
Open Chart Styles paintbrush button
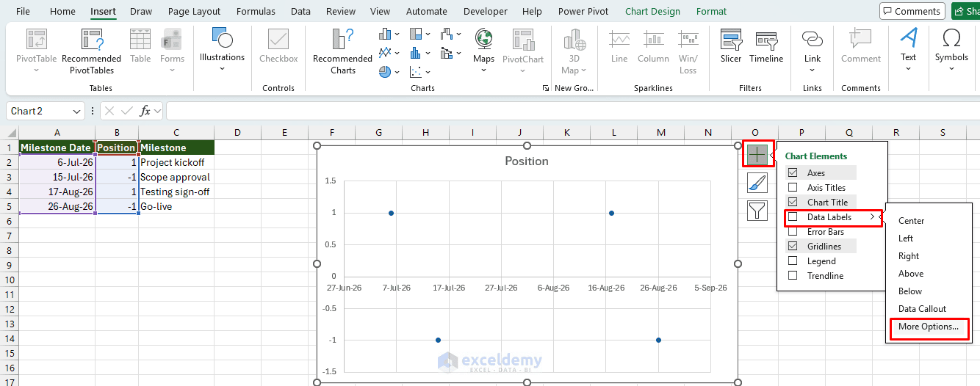(x=757, y=183)
